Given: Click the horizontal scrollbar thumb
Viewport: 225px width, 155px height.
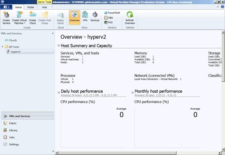Looking at the screenshot, I should 117,153.
